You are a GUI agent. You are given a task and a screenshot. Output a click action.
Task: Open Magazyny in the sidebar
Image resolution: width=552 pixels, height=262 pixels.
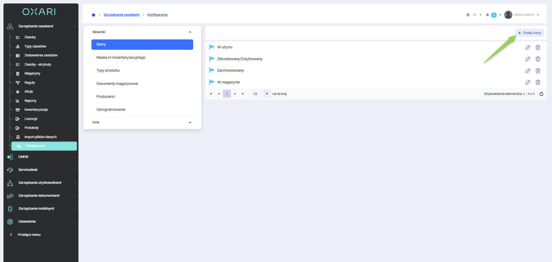(x=32, y=74)
